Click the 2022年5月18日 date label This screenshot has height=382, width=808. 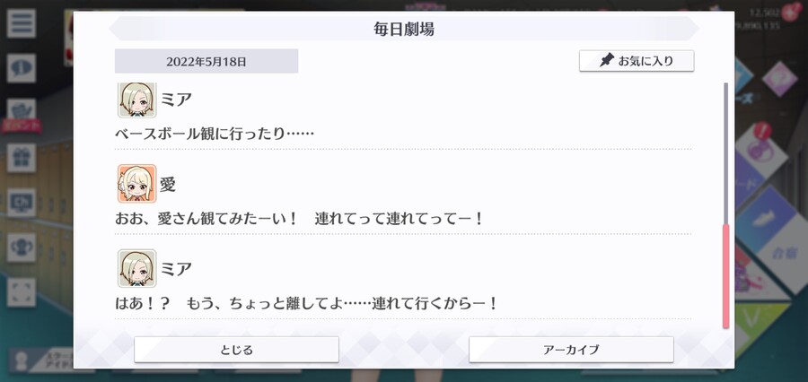tap(206, 61)
